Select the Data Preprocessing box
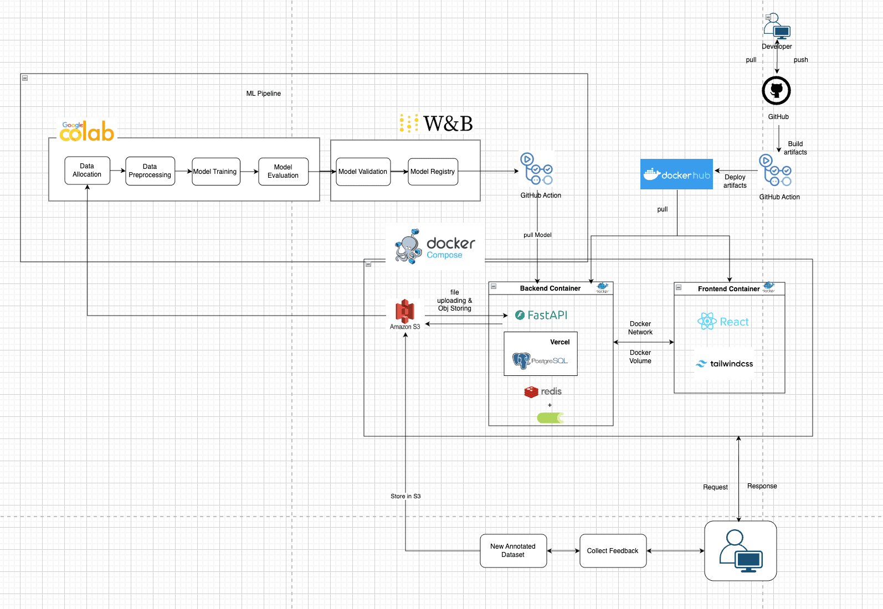This screenshot has width=883, height=609. pos(150,171)
